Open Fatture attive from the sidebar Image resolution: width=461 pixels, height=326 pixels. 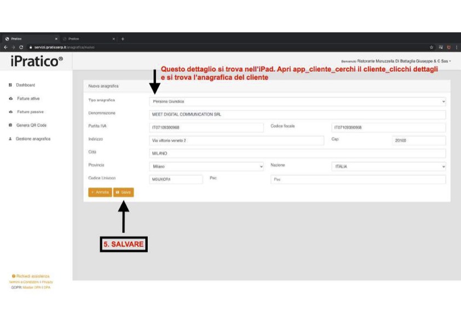click(x=27, y=99)
